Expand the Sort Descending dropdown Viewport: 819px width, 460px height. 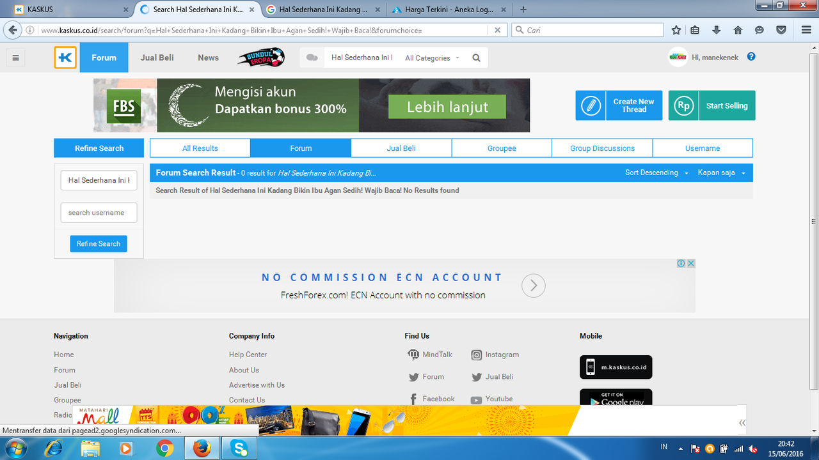point(657,173)
